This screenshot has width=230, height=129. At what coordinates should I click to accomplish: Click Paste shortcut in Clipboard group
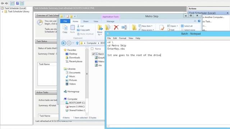click(x=86, y=34)
